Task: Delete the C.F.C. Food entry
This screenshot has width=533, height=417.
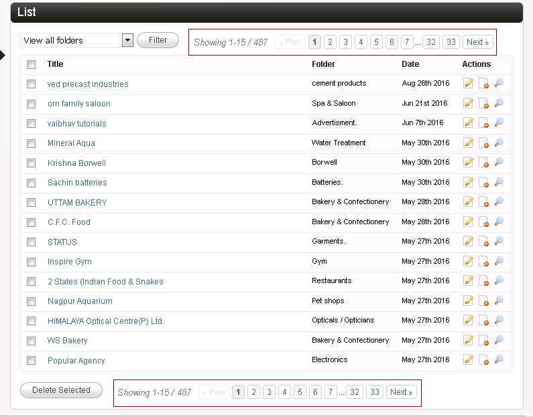Action: tap(483, 222)
